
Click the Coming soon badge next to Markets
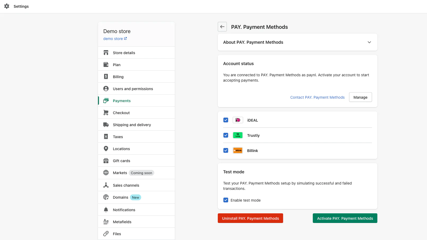pos(141,173)
